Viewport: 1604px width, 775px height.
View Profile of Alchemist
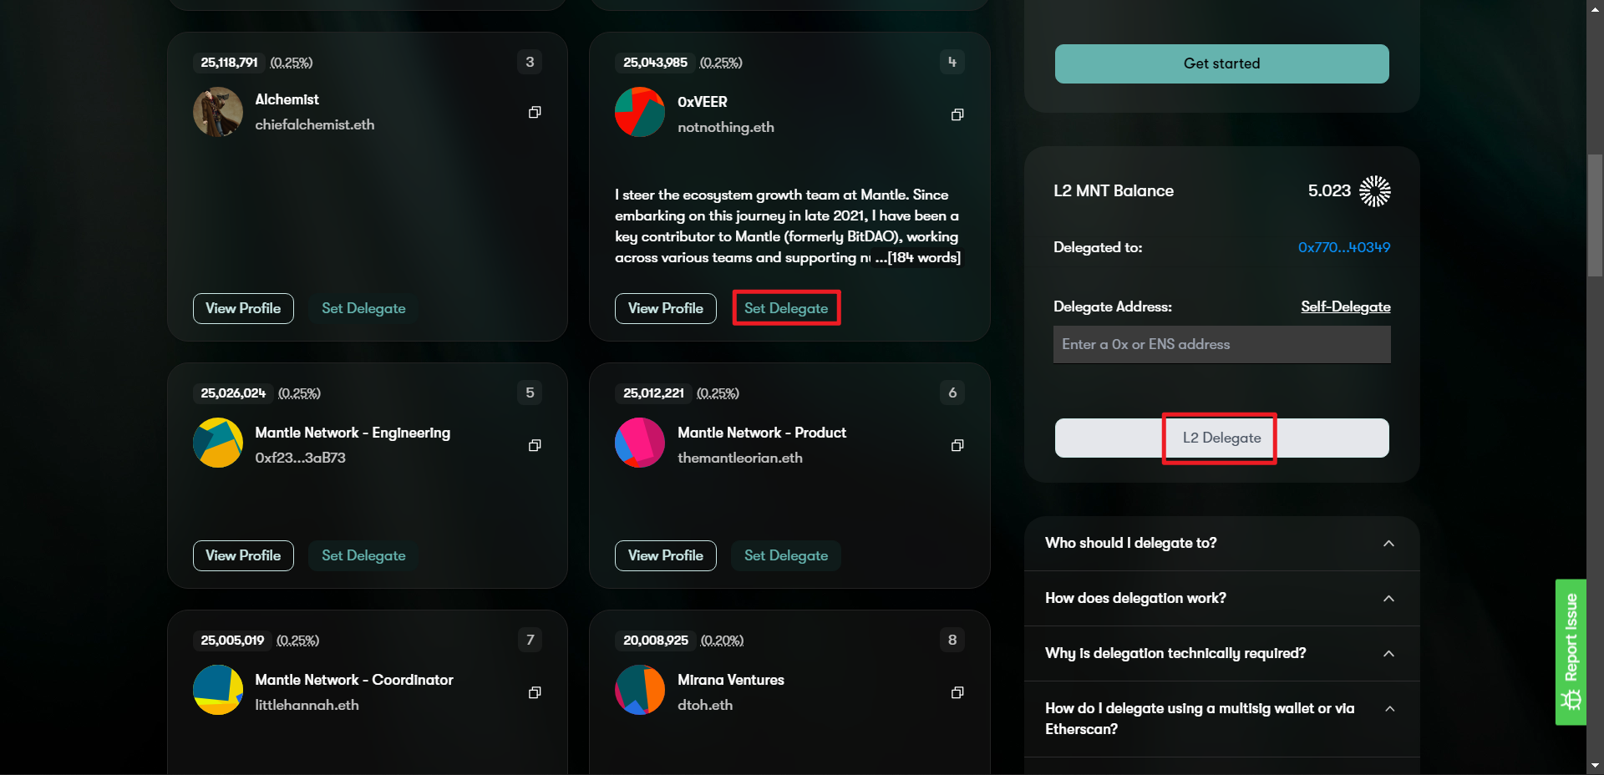tap(243, 308)
